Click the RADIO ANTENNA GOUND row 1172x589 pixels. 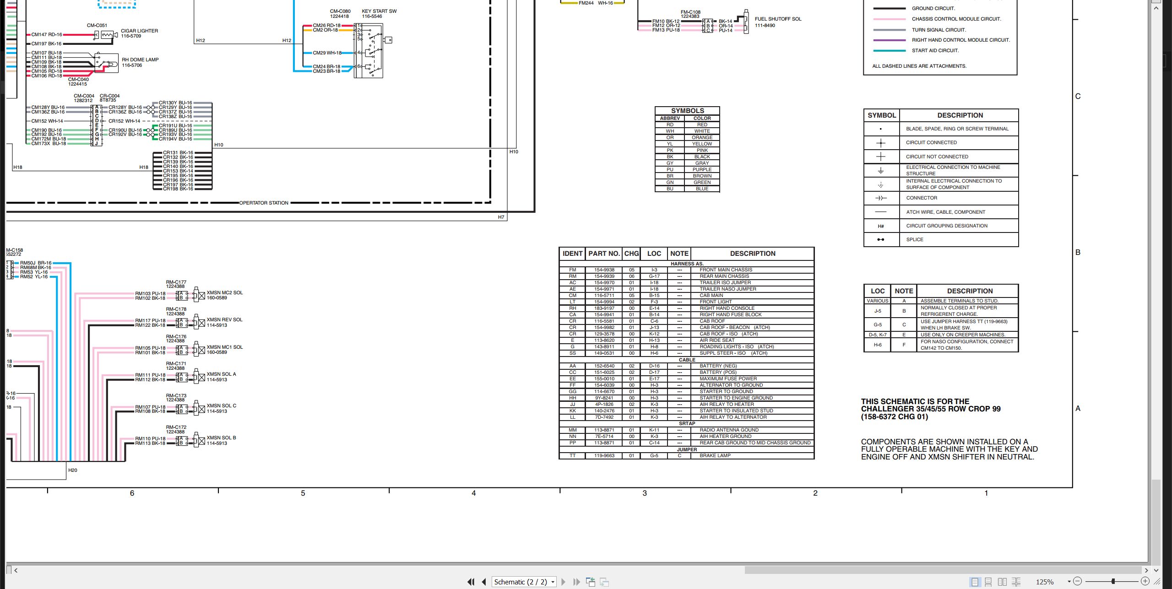click(x=686, y=430)
